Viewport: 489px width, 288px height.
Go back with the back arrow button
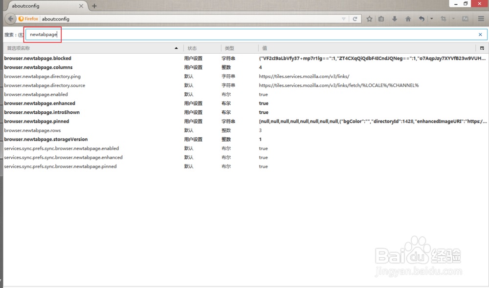tap(11, 19)
